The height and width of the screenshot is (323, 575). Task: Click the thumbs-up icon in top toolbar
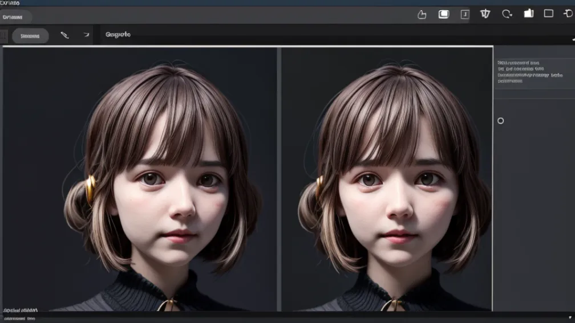pos(422,14)
